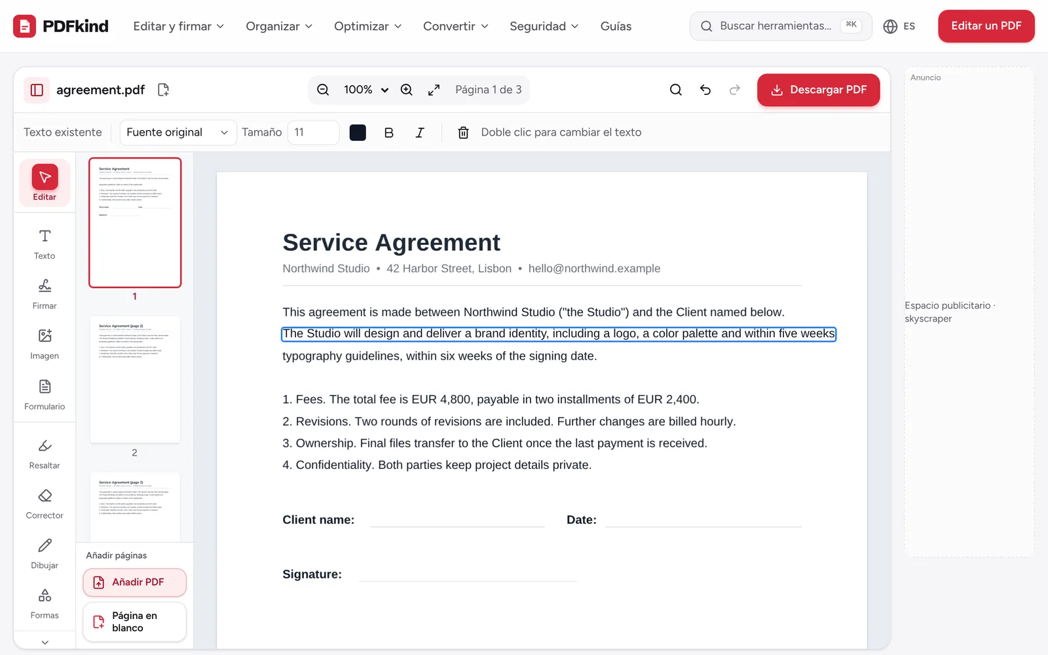Viewport: 1048px width, 655px height.
Task: Click the '2. Revisions' line
Action: click(509, 421)
